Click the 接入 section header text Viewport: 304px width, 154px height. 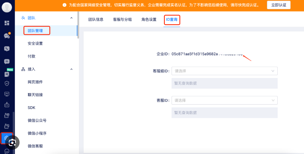pyautogui.click(x=32, y=69)
